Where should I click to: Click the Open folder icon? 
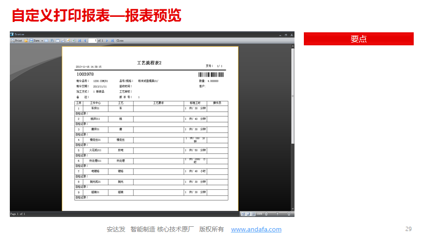pos(26,41)
